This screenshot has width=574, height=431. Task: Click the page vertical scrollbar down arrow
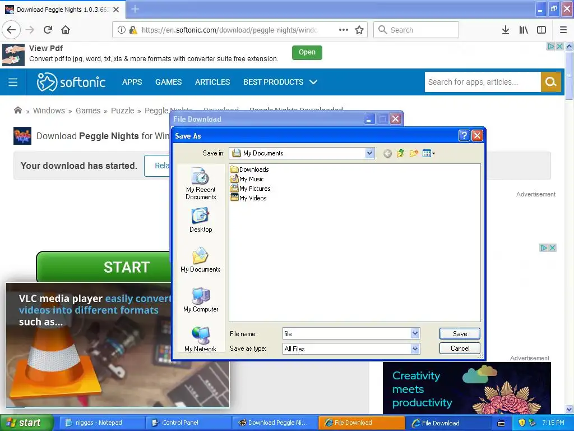(570, 409)
